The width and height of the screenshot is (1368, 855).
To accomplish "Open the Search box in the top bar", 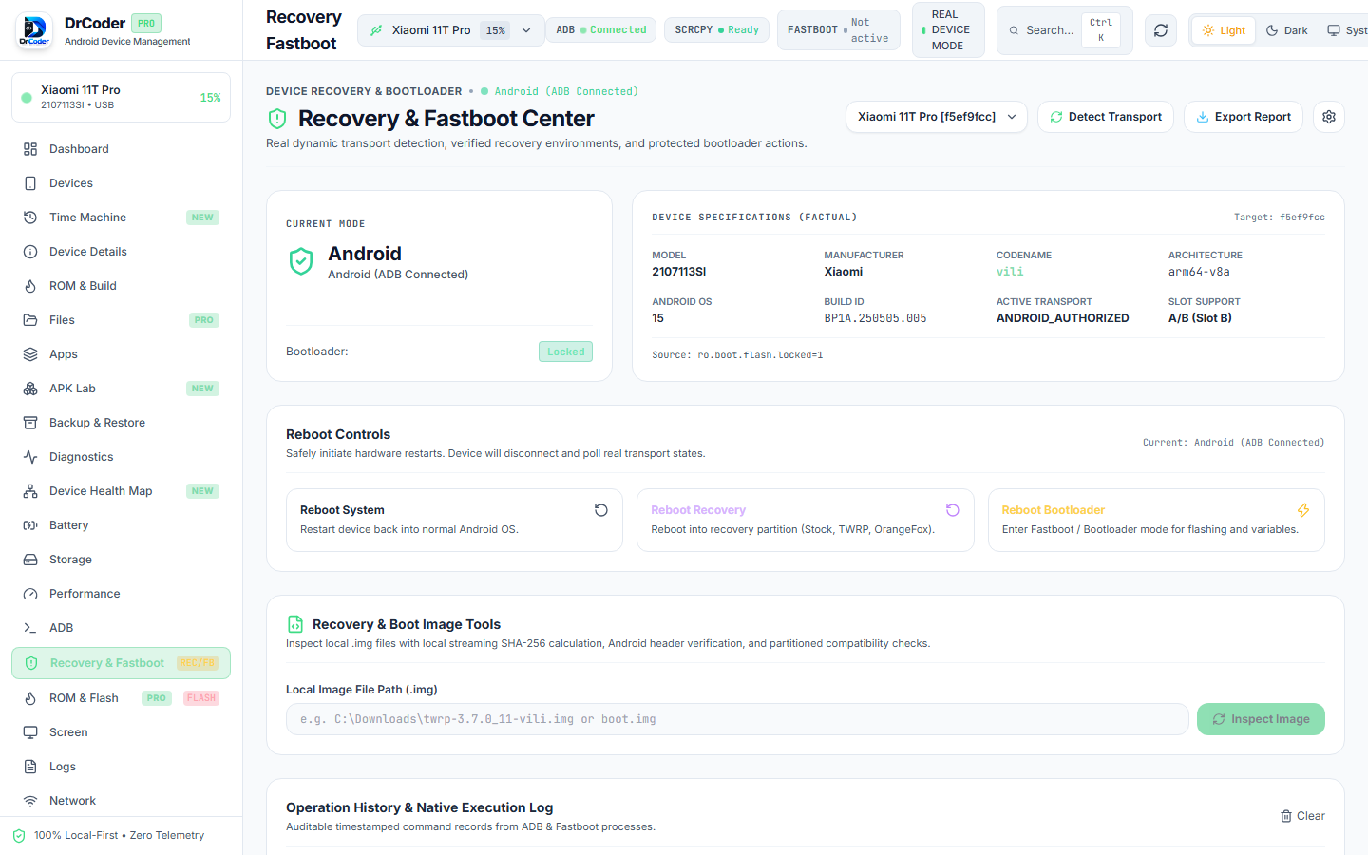I will (1065, 30).
